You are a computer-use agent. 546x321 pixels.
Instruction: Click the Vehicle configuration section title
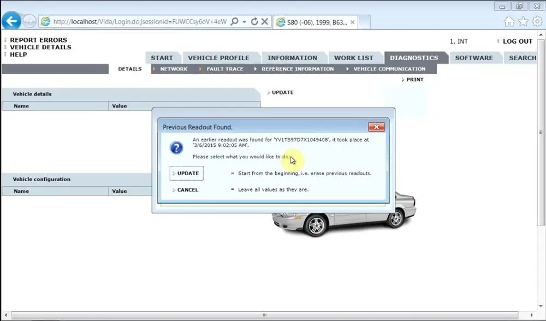[41, 179]
